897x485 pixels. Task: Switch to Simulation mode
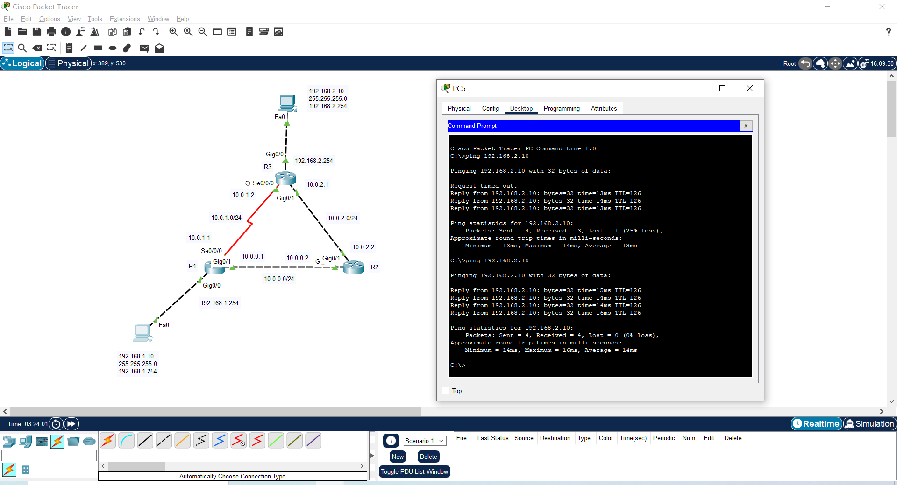869,423
